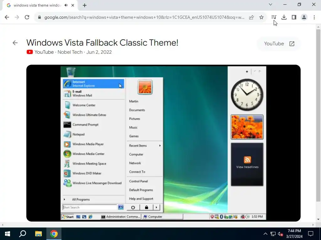Click the page vertical scrollbar

click(x=318, y=115)
